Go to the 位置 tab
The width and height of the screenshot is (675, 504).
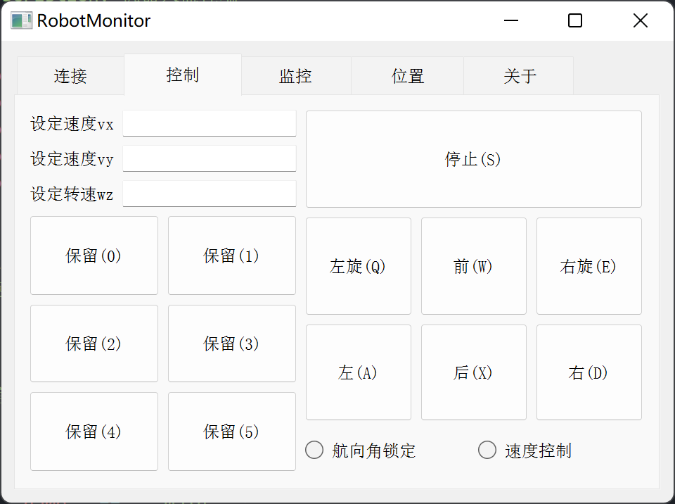point(408,76)
